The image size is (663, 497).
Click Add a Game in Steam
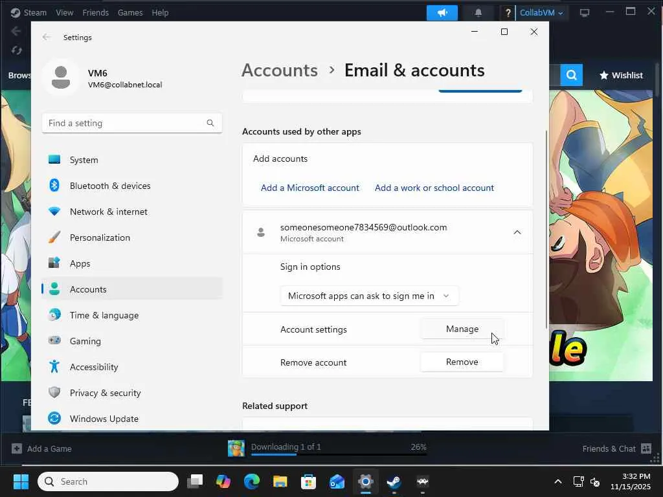pyautogui.click(x=41, y=448)
